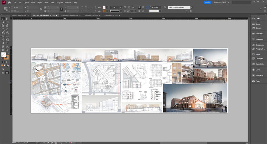This screenshot has width=267, height=144.
Task: Open the Plug-Ins menu
Action: (60, 3)
